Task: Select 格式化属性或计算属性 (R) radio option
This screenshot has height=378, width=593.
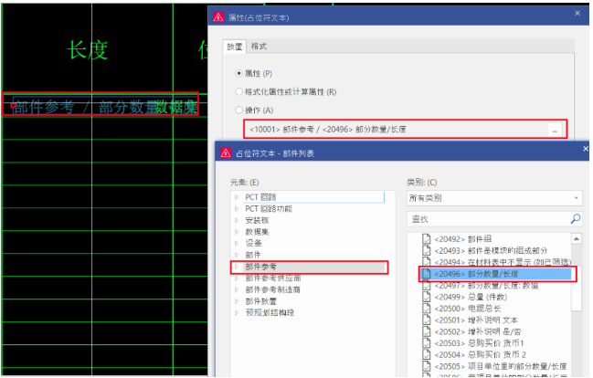Action: point(238,92)
